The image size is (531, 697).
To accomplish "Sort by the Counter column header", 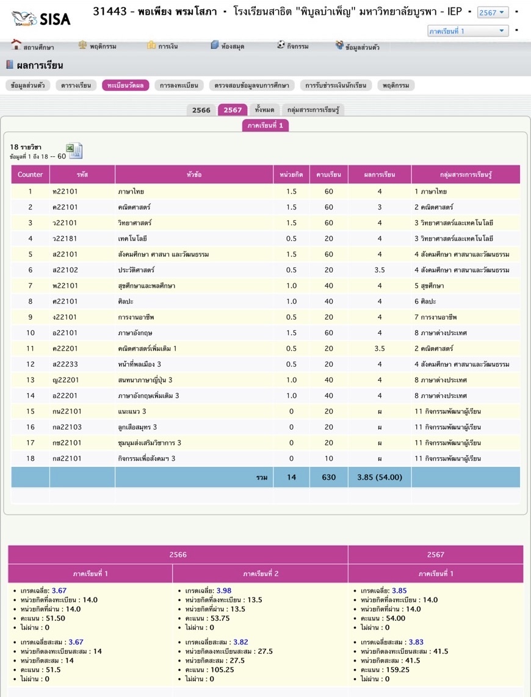I will pos(31,175).
